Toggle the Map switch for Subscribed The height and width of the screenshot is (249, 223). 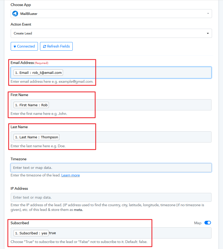[208, 223]
